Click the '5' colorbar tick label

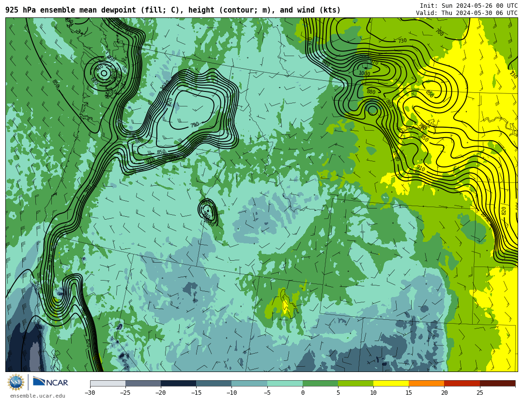338,393
